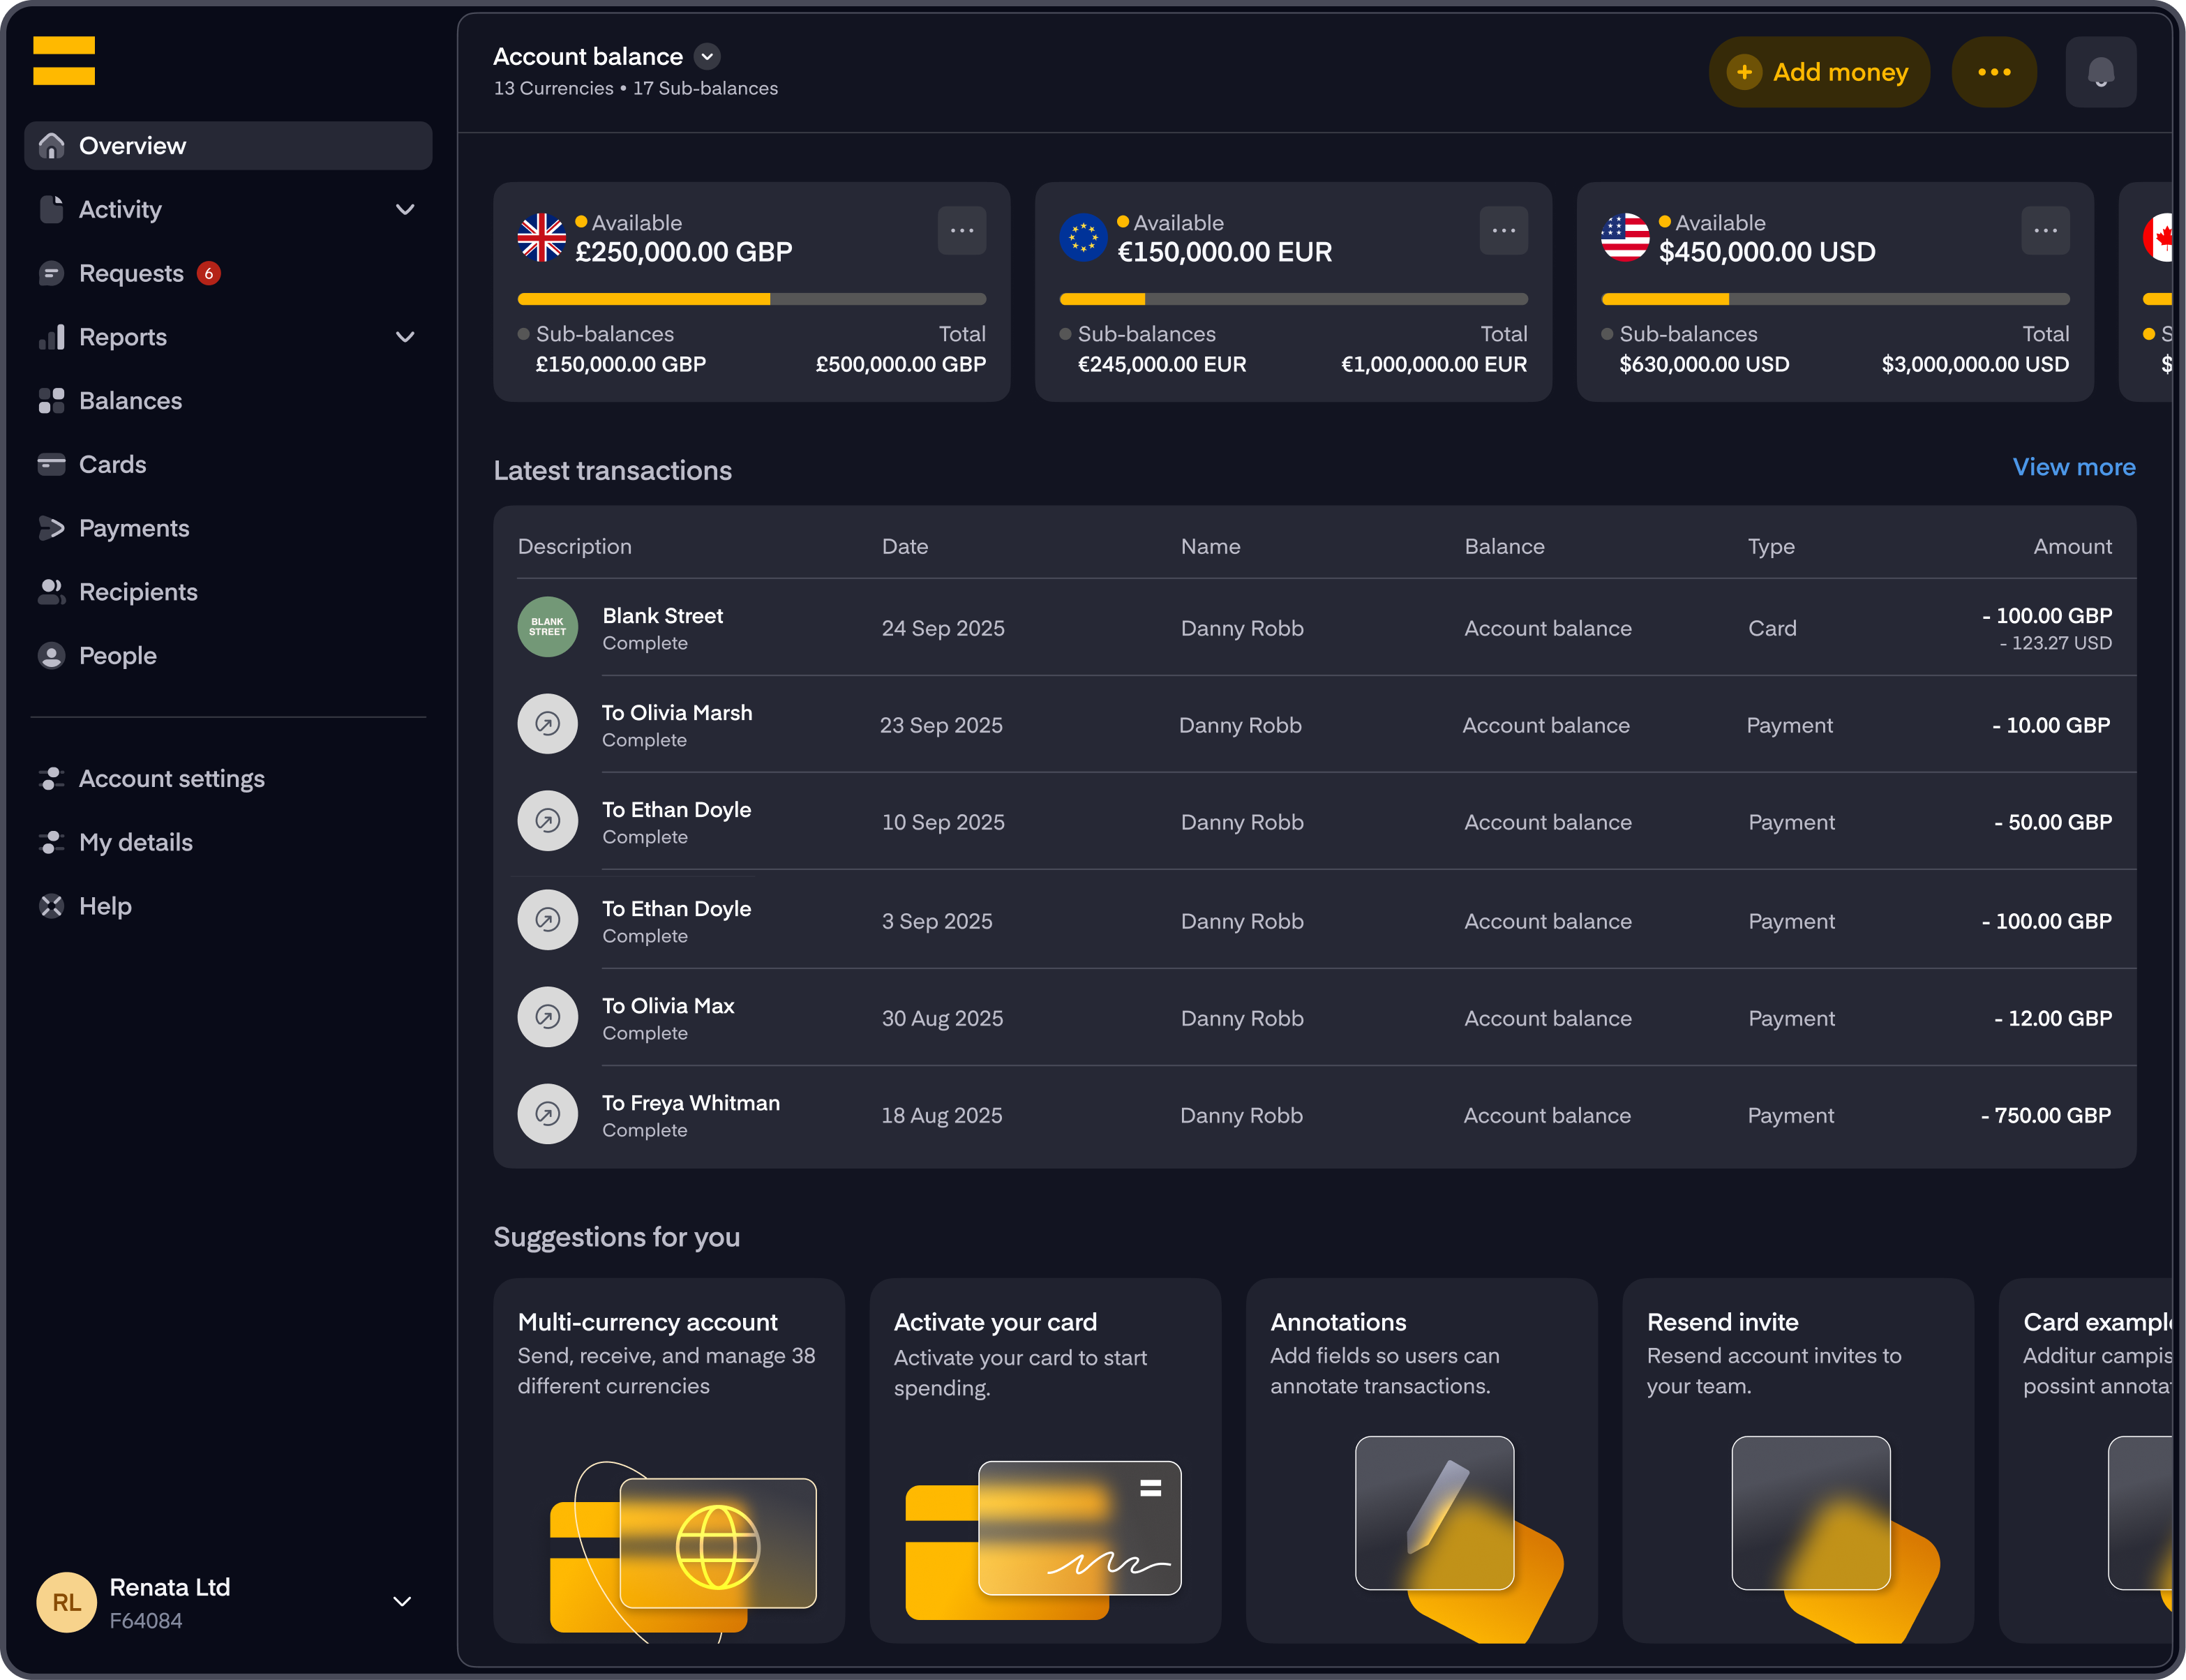
Task: Click the notification bell icon
Action: coord(2100,72)
